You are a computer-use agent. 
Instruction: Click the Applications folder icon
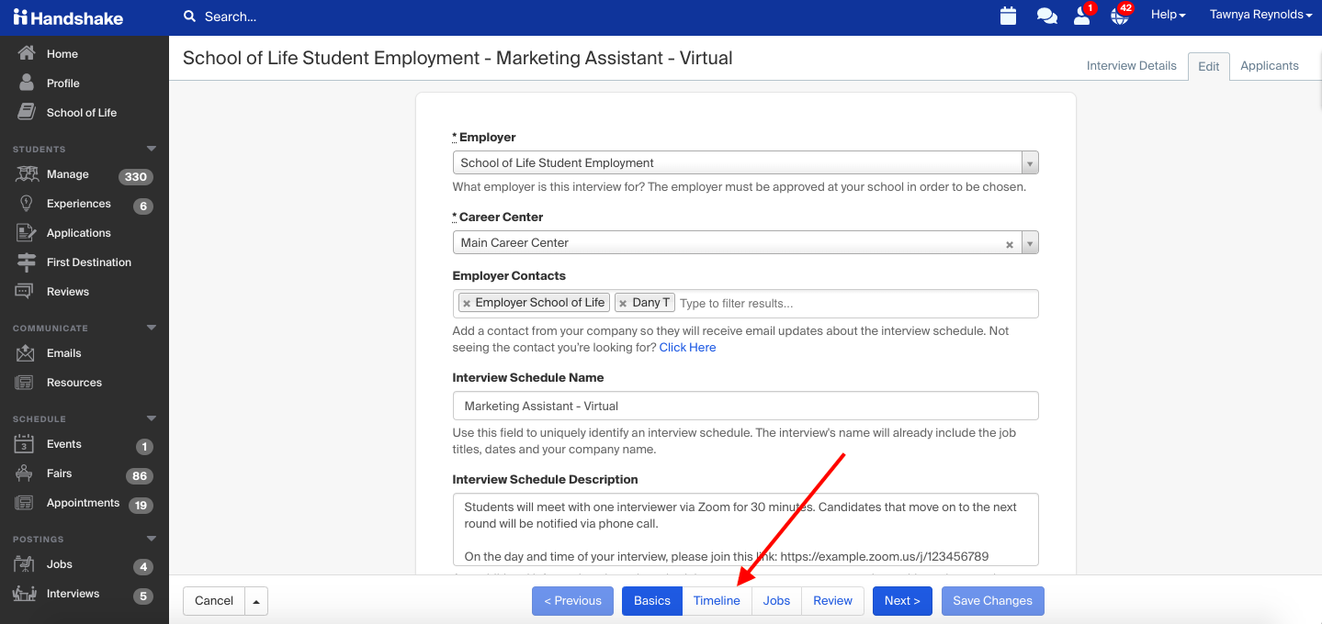click(27, 233)
